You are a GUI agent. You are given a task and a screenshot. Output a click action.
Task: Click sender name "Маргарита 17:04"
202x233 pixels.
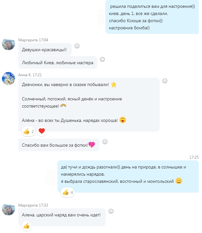click(x=33, y=40)
